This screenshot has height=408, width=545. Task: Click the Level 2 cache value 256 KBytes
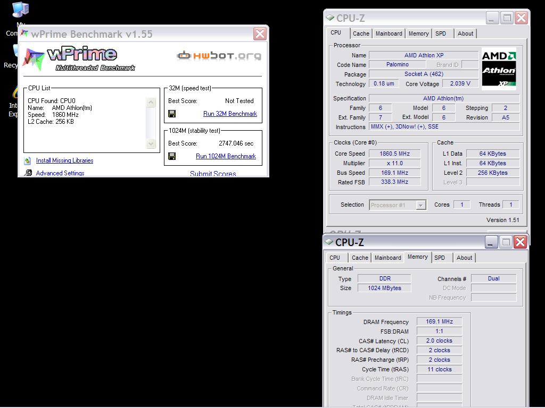493,173
